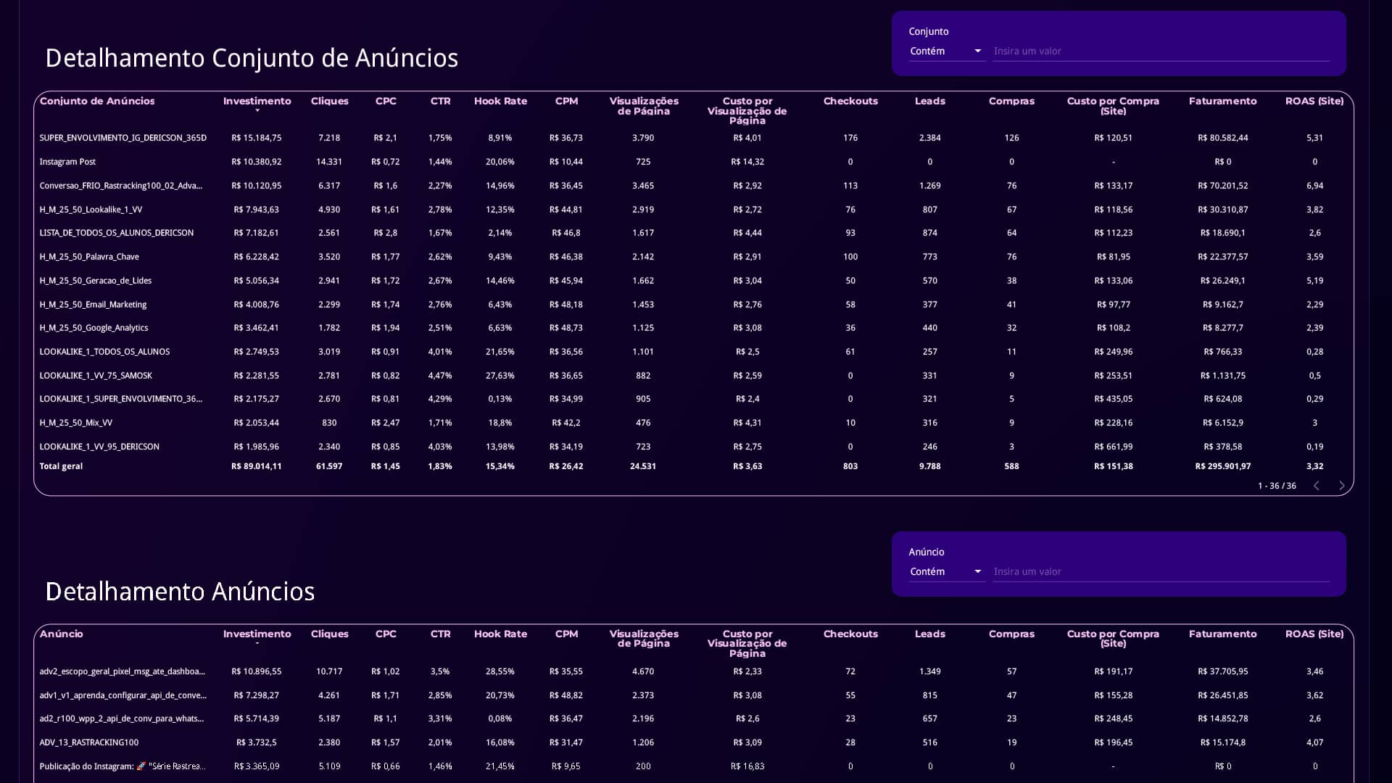This screenshot has width=1392, height=783.
Task: Click Conjunto filter value input field
Action: click(1161, 51)
